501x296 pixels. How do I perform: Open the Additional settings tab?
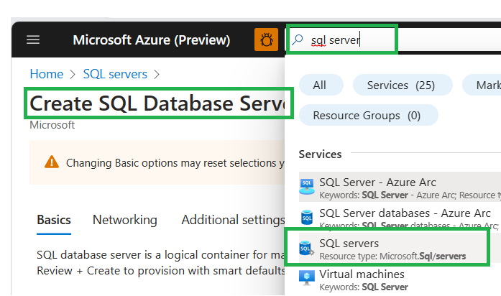233,220
